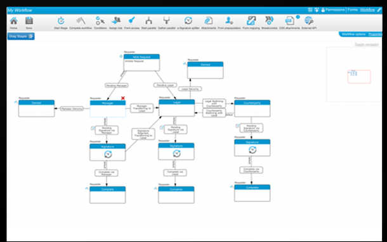Switch to the Properties tab
Viewport: 387px width, 242px height.
tap(375, 34)
